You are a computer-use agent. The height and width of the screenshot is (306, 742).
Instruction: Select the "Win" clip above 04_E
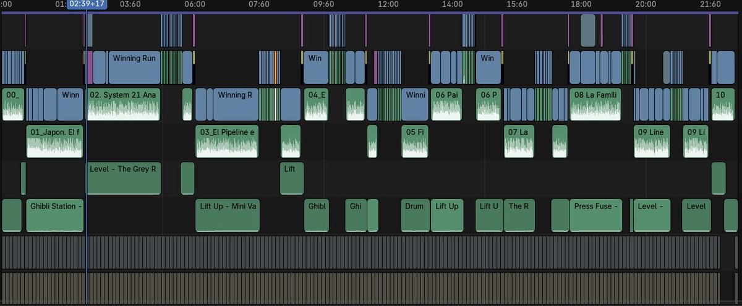coord(316,68)
